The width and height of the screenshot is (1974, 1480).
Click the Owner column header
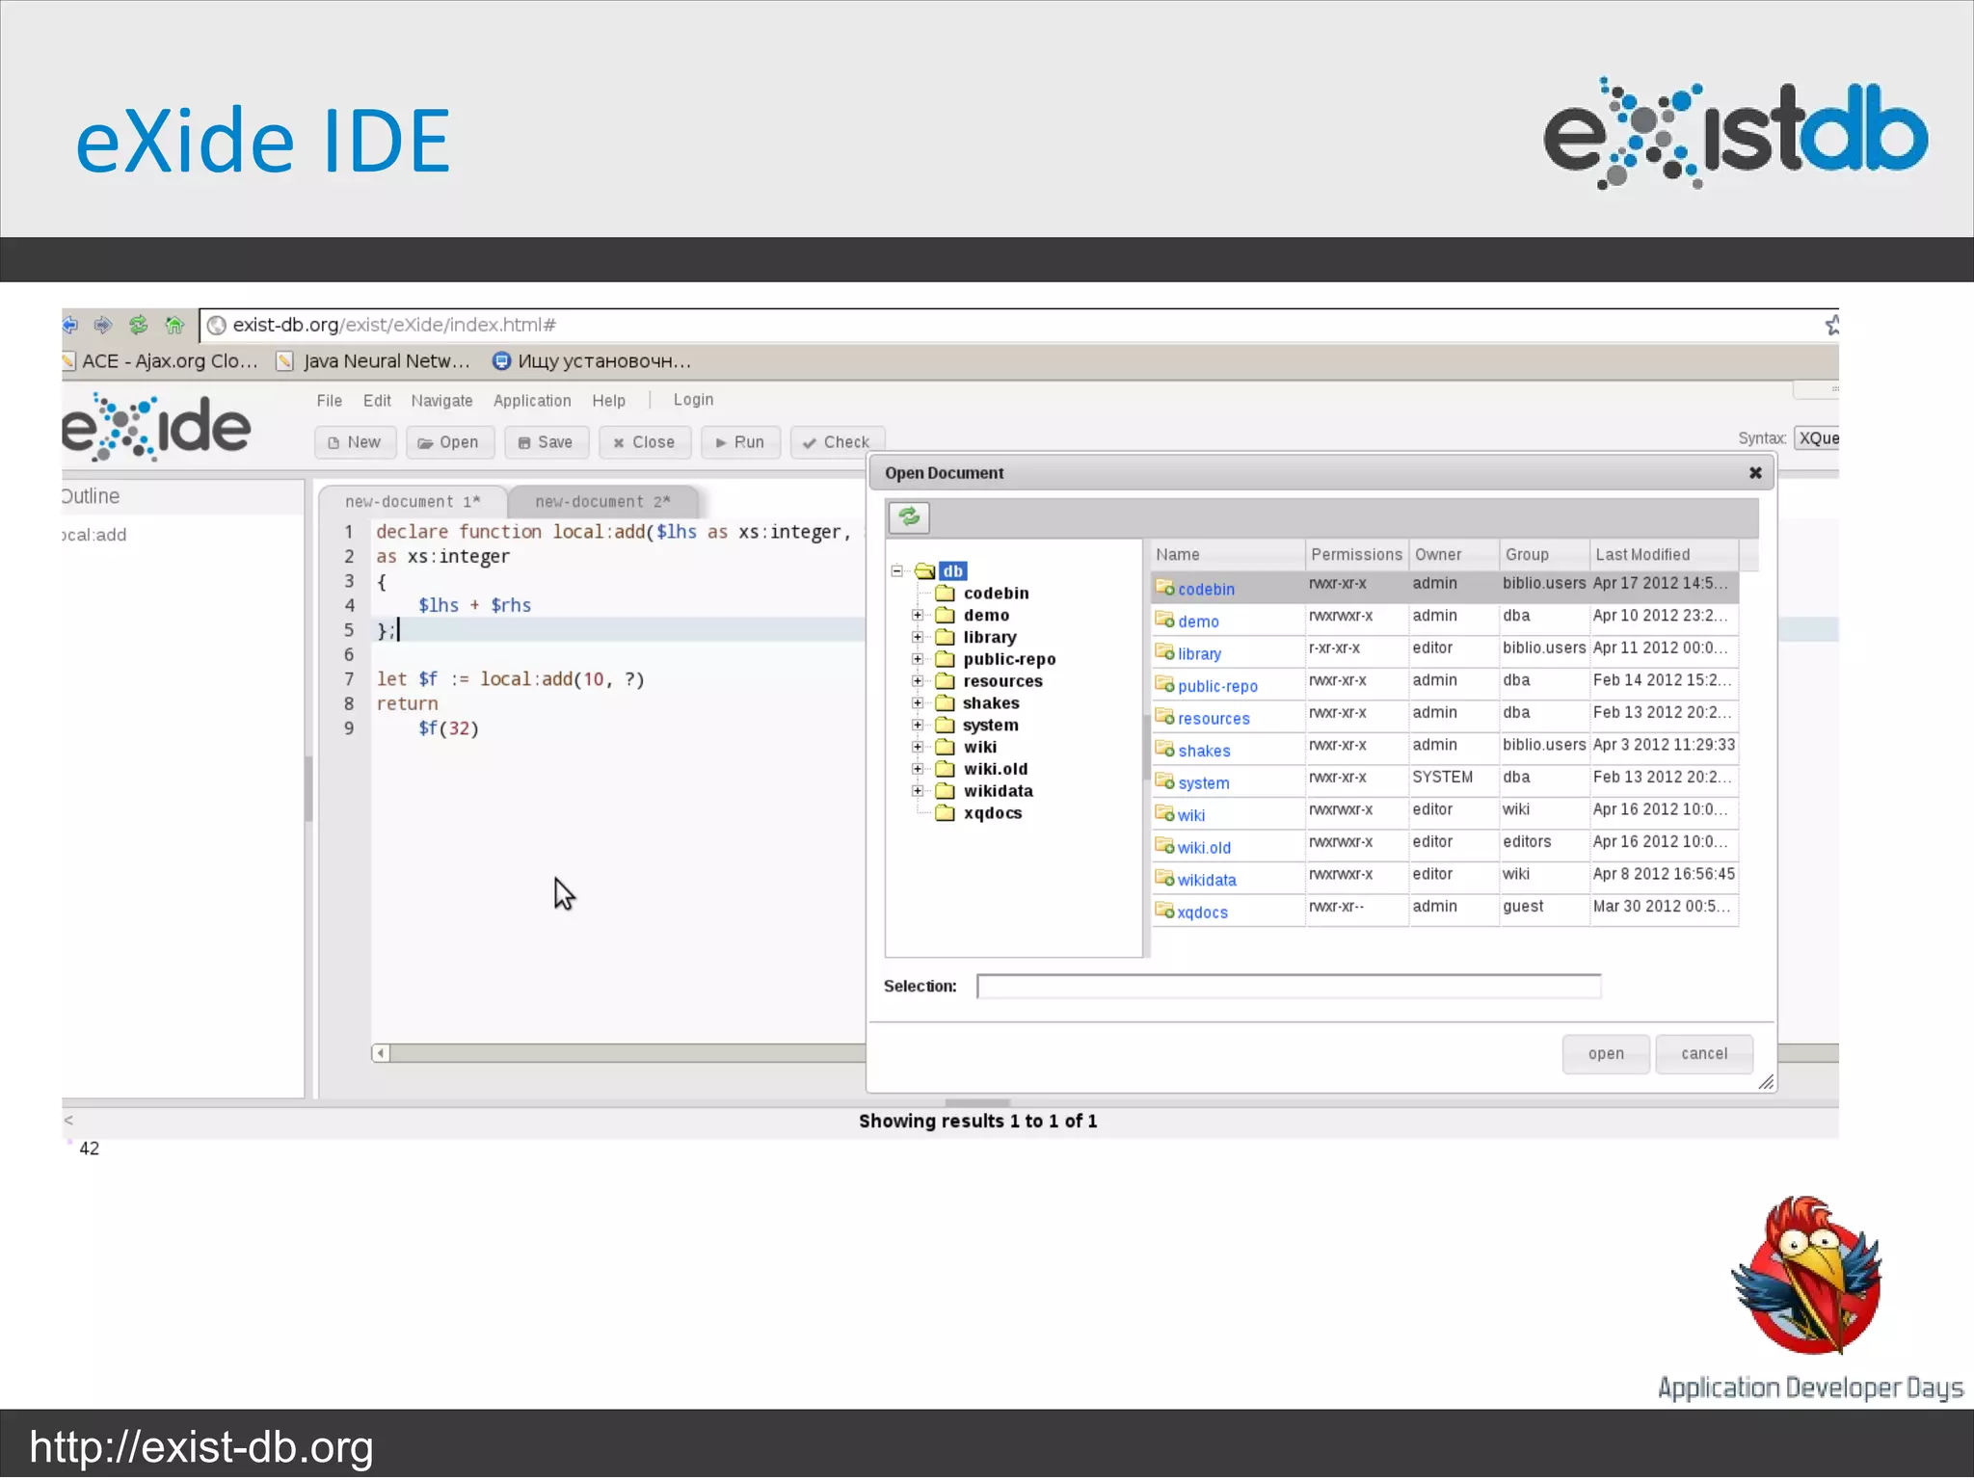(1454, 555)
